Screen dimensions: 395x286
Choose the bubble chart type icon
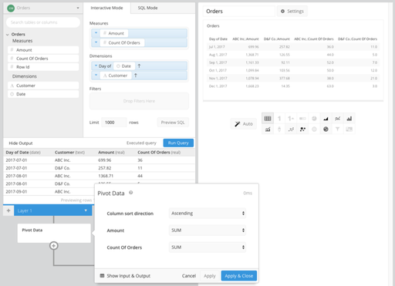coord(302,130)
